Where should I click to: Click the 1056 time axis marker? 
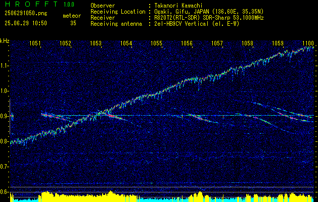187,43
